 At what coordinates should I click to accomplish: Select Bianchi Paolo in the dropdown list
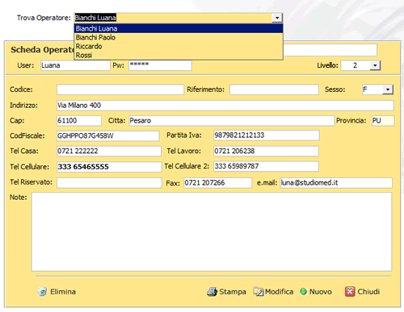(179, 37)
